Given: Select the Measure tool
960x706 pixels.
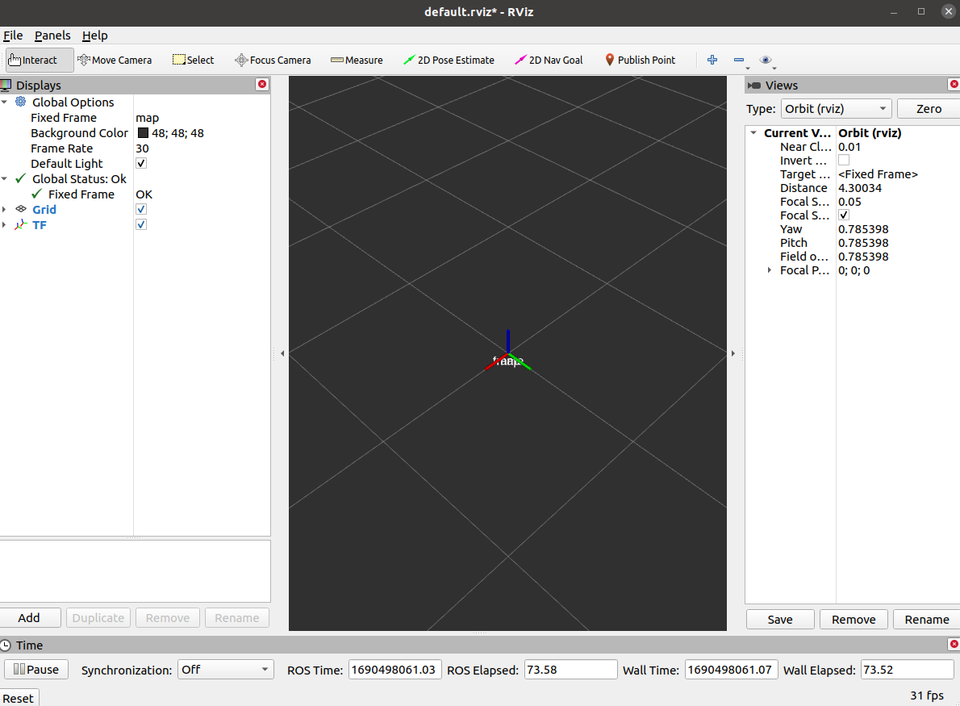Looking at the screenshot, I should click(x=357, y=60).
